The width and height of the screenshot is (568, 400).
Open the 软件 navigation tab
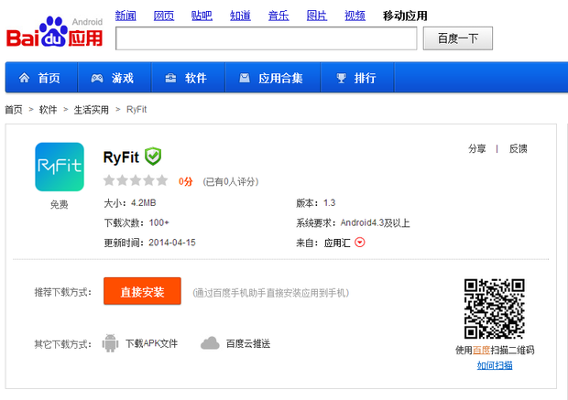(186, 78)
